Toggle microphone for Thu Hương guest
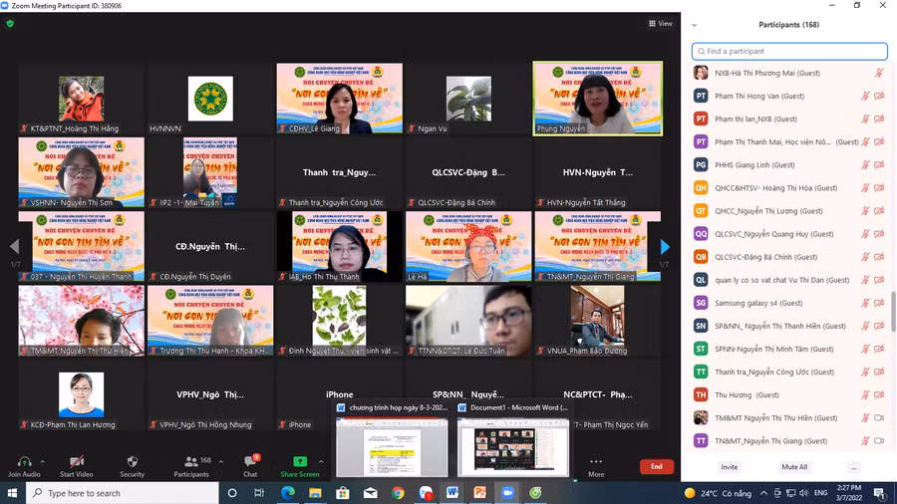The height and width of the screenshot is (504, 897). 865,395
